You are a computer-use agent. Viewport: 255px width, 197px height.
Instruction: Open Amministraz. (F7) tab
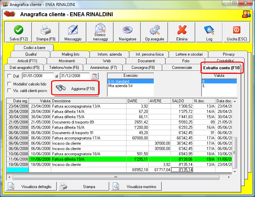[103, 68]
